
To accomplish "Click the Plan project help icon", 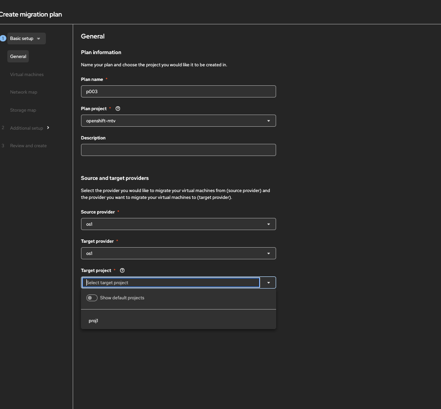I will pos(118,109).
